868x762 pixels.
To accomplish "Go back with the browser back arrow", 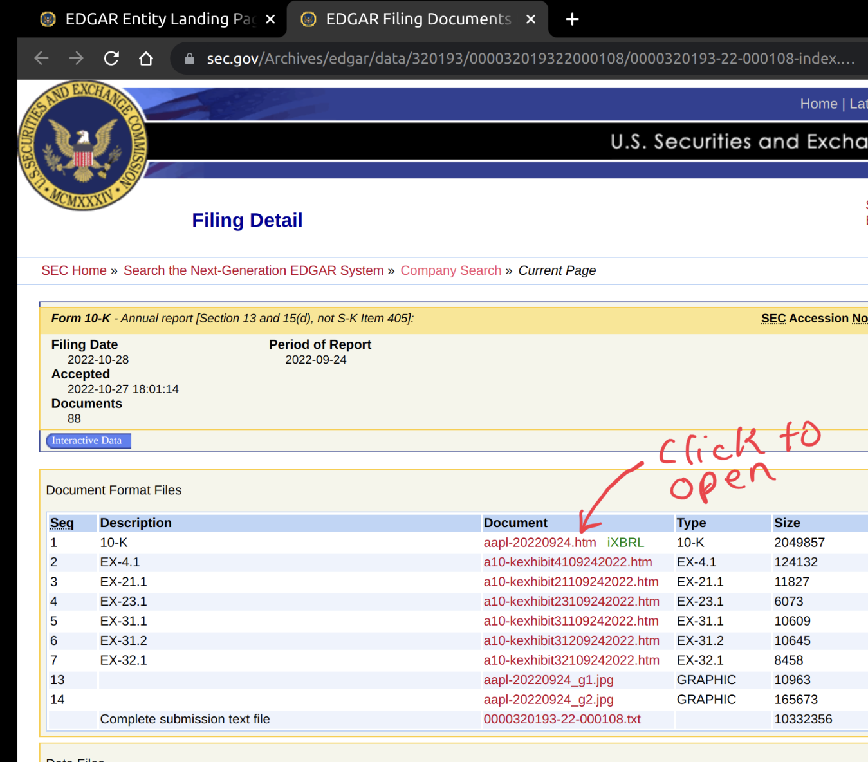I will 42,59.
